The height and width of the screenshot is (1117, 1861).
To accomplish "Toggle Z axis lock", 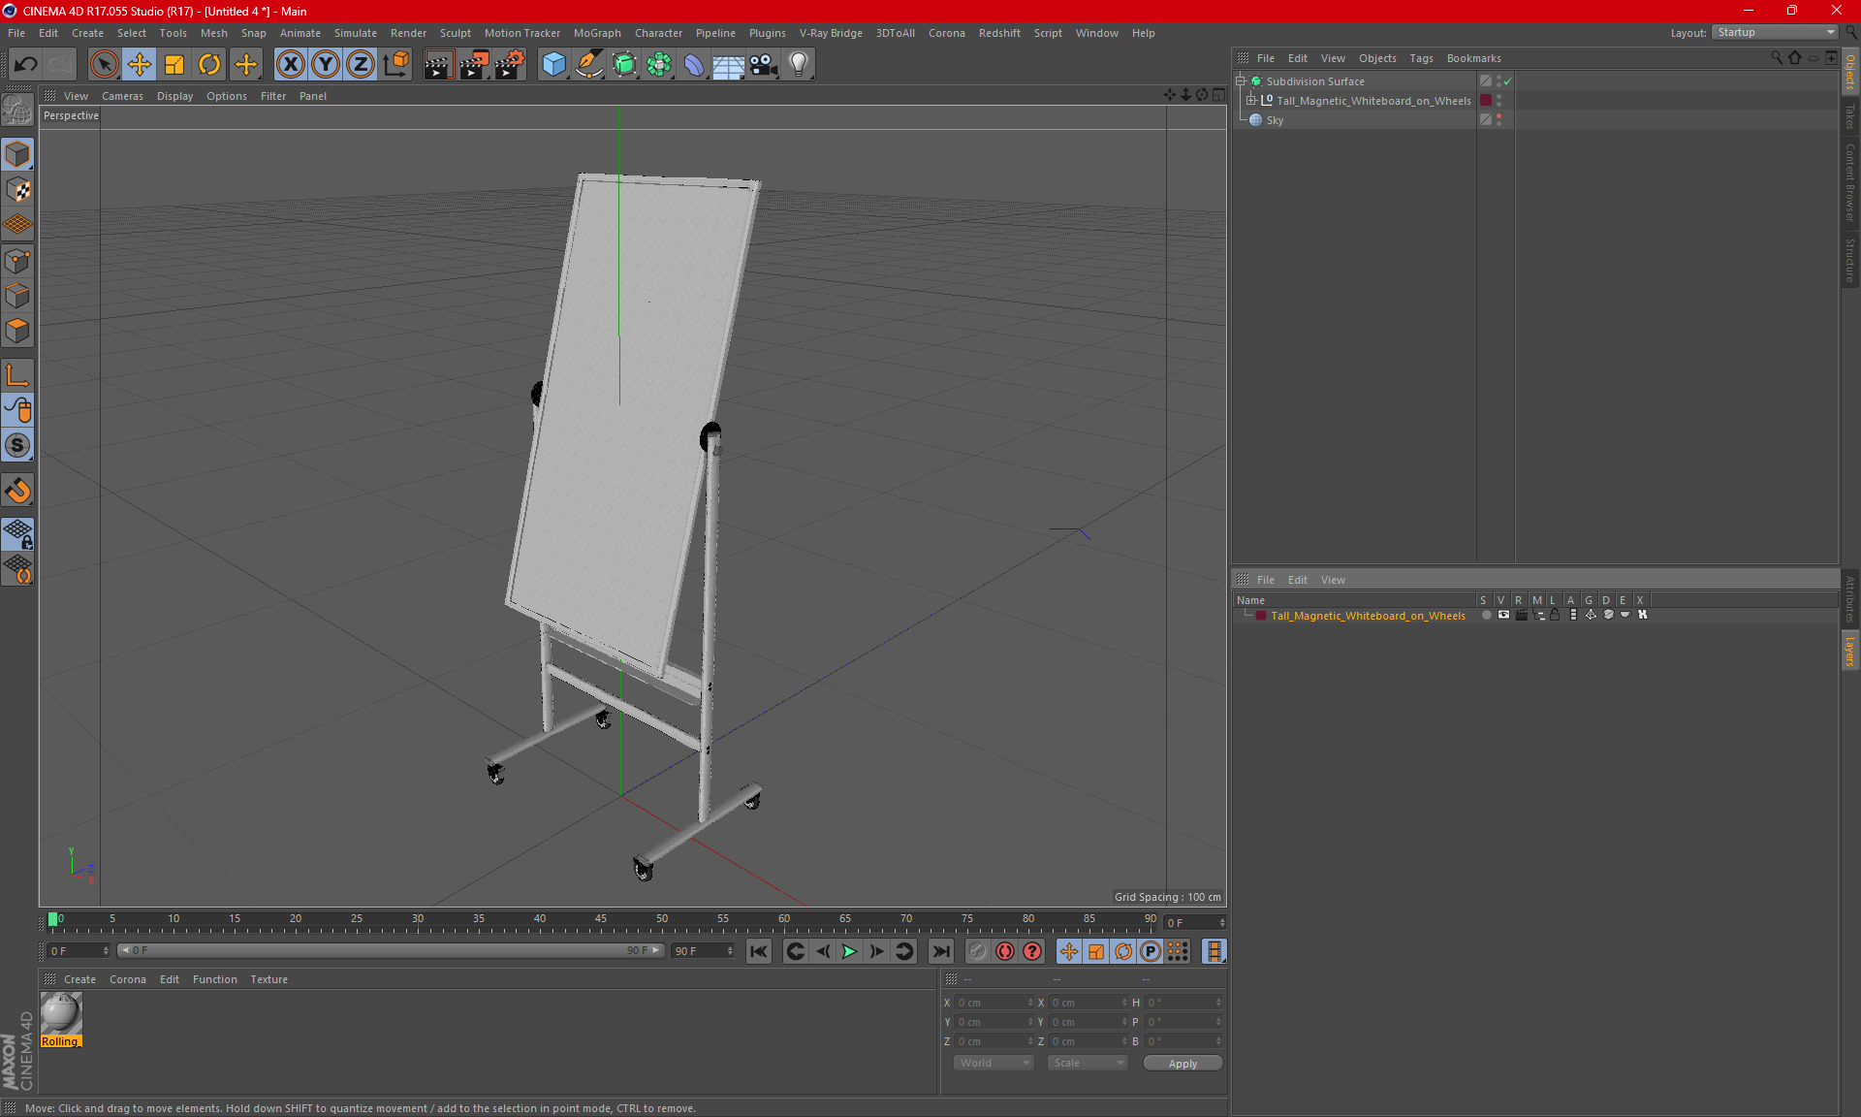I will click(x=361, y=64).
